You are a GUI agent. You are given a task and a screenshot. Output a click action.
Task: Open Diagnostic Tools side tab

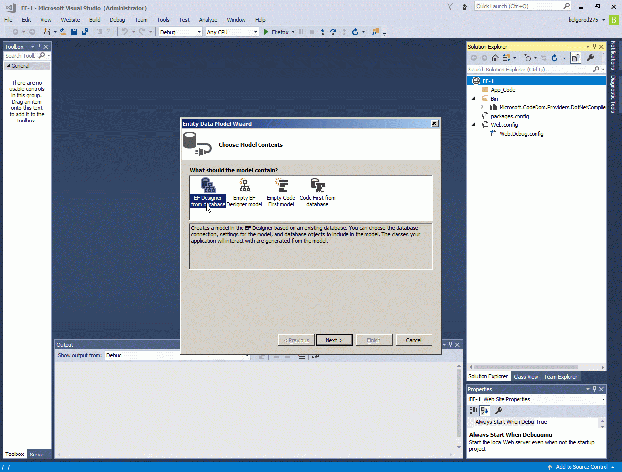click(613, 94)
